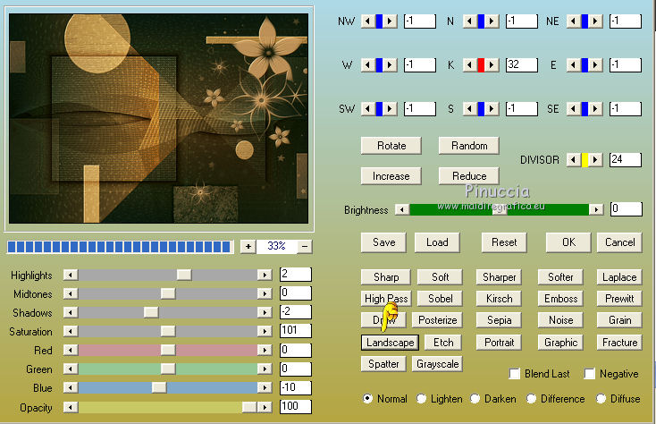Click the Reduce button
Image resolution: width=656 pixels, height=424 pixels.
click(469, 176)
